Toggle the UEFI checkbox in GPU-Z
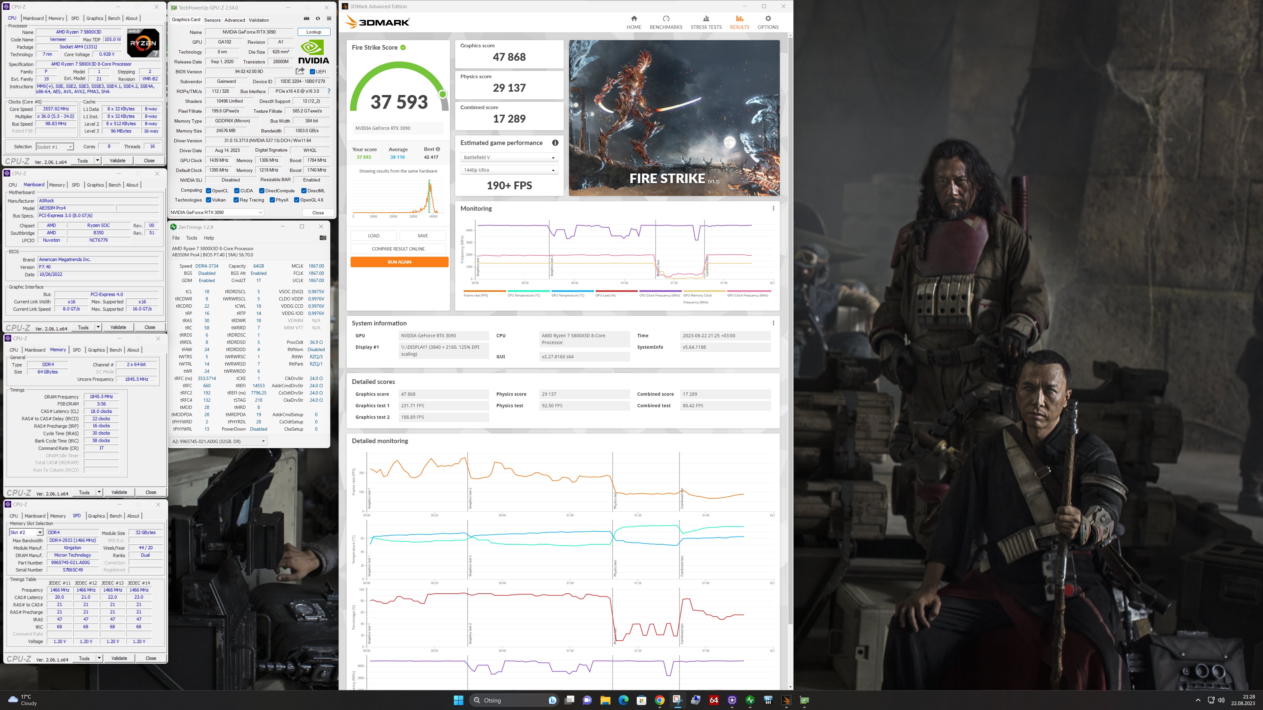Viewport: 1263px width, 710px height. tap(312, 72)
